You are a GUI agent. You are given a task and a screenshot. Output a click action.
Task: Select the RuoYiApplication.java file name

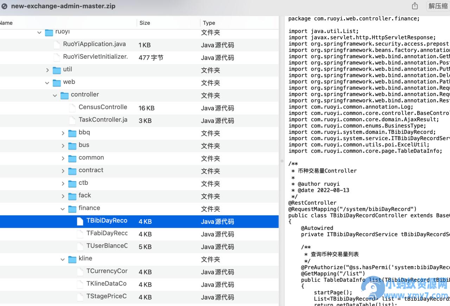pos(94,44)
